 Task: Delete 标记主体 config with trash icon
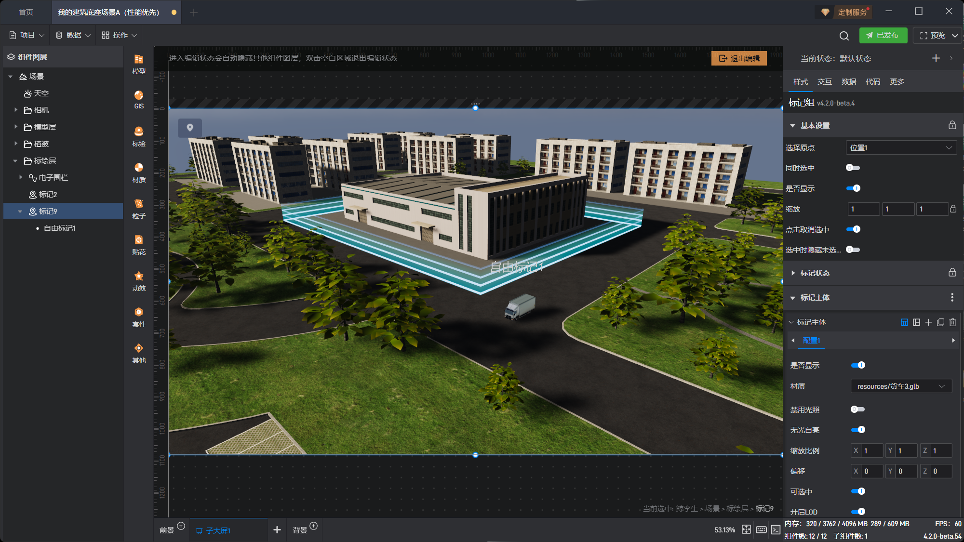(x=952, y=322)
